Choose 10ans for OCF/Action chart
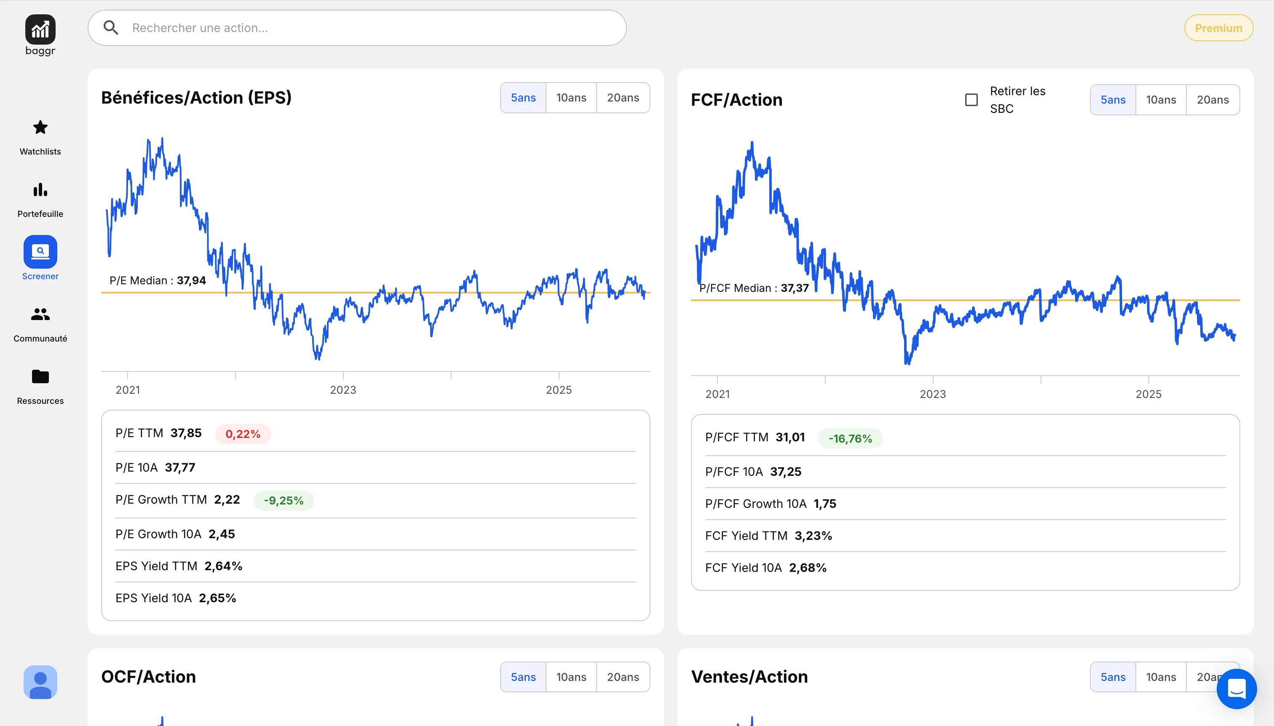 [571, 677]
